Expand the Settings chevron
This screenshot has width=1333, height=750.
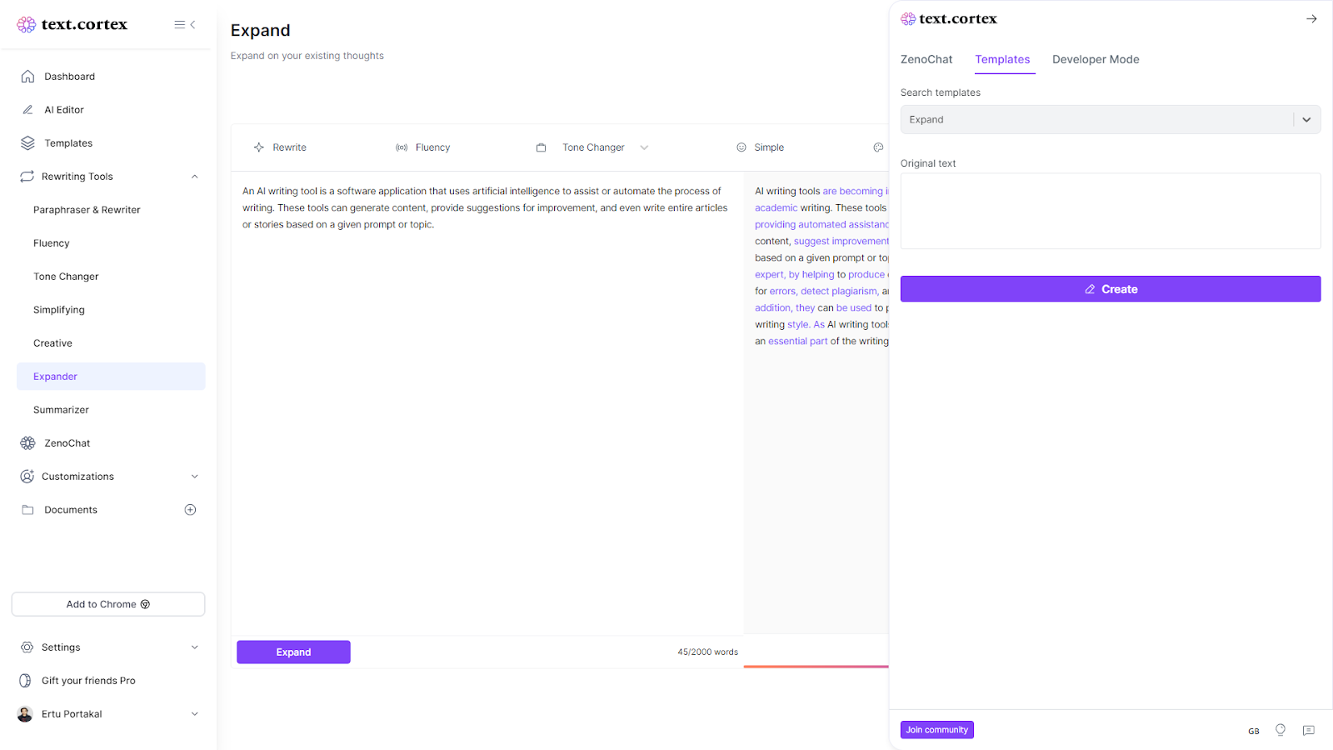(195, 647)
